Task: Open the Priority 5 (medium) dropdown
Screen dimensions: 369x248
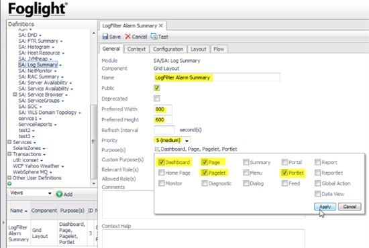Action: click(x=187, y=141)
